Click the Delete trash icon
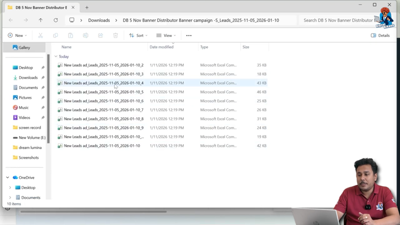 tap(115, 35)
